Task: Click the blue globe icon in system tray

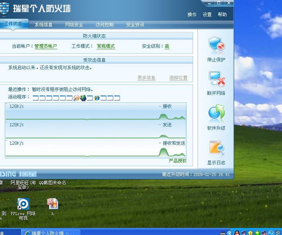Action: point(271,233)
